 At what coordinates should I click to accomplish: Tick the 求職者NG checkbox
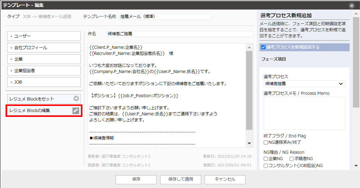[x=292, y=159]
